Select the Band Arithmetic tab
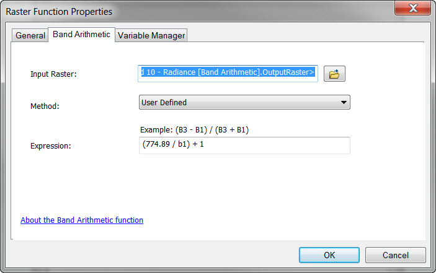Screen dimensions: 436x273 tap(81, 35)
